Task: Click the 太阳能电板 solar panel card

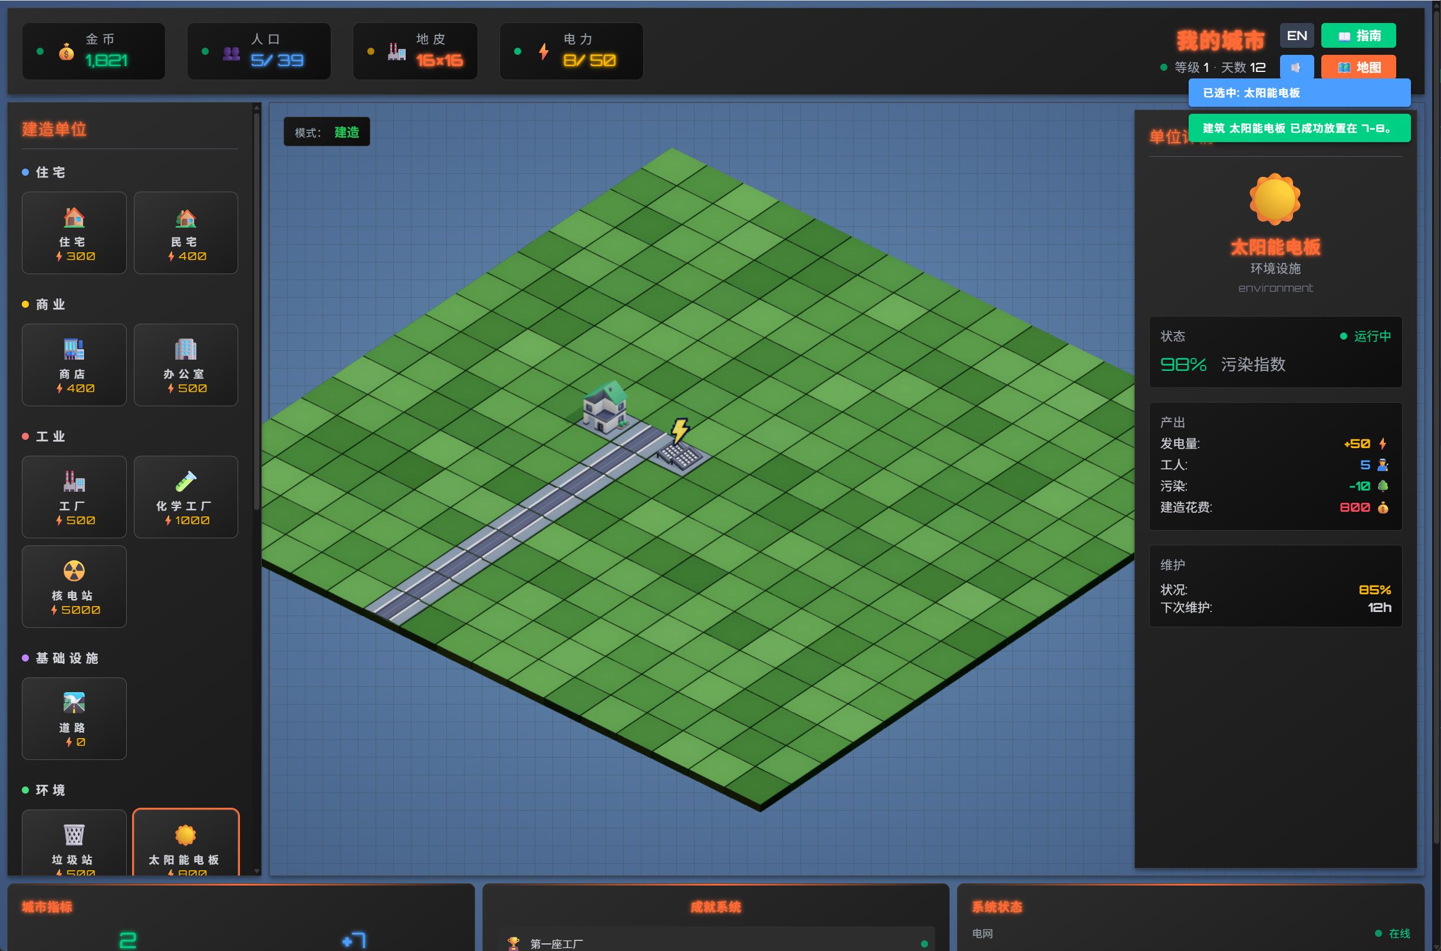Action: (x=186, y=844)
